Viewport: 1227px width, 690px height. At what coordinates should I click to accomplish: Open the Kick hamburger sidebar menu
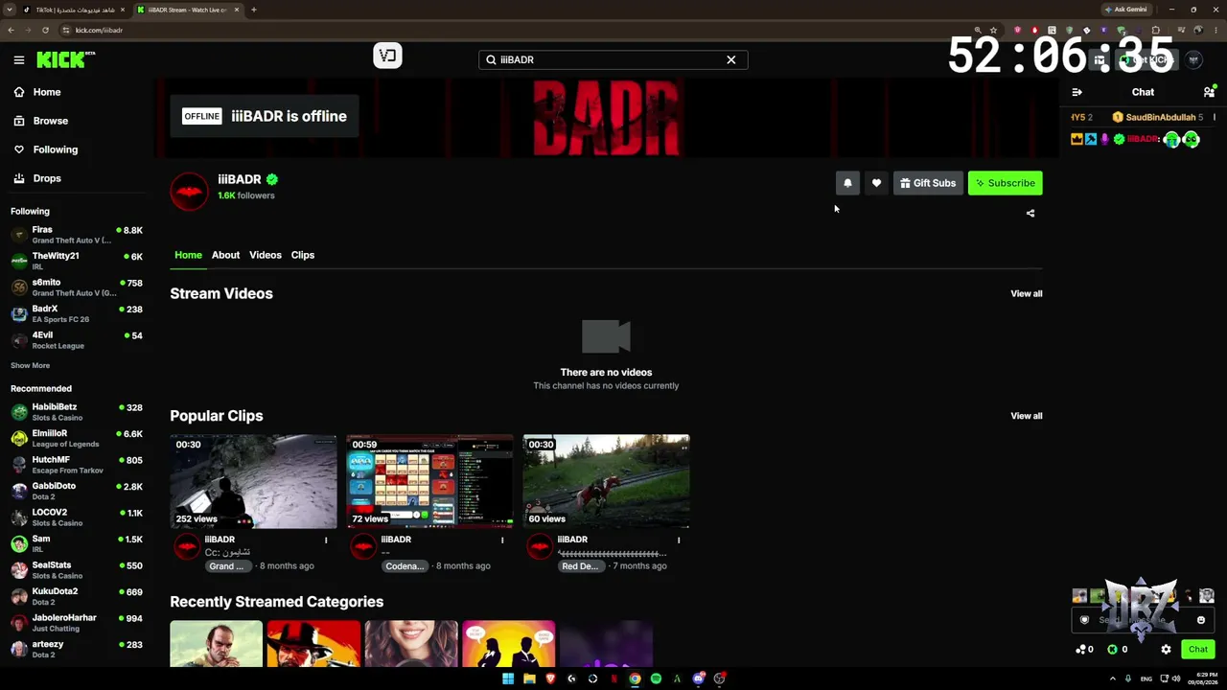tap(19, 59)
